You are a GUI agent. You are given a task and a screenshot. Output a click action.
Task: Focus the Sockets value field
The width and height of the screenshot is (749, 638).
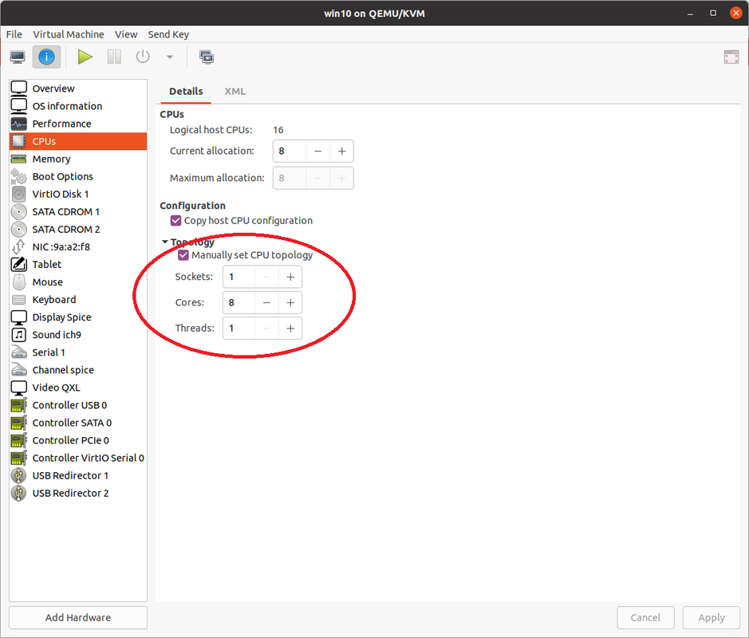tap(238, 278)
